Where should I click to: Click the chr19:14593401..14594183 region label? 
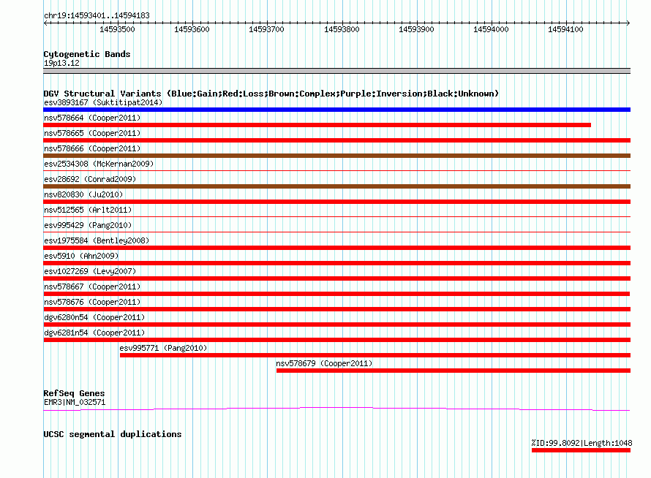pos(97,15)
